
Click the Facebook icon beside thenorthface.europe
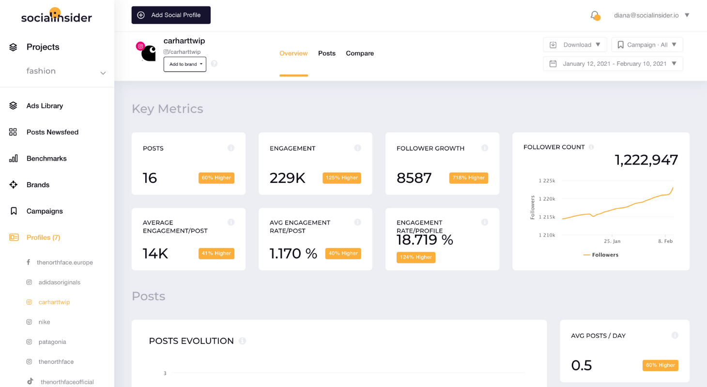click(x=29, y=262)
